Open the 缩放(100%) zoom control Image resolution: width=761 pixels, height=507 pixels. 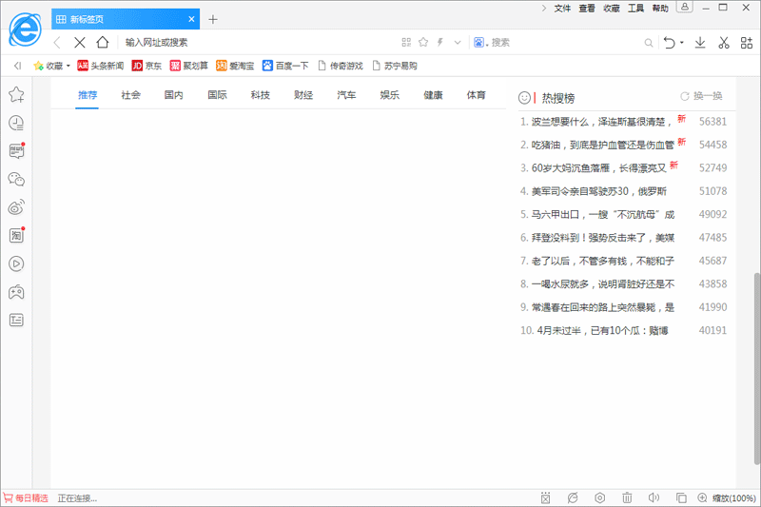pyautogui.click(x=727, y=498)
